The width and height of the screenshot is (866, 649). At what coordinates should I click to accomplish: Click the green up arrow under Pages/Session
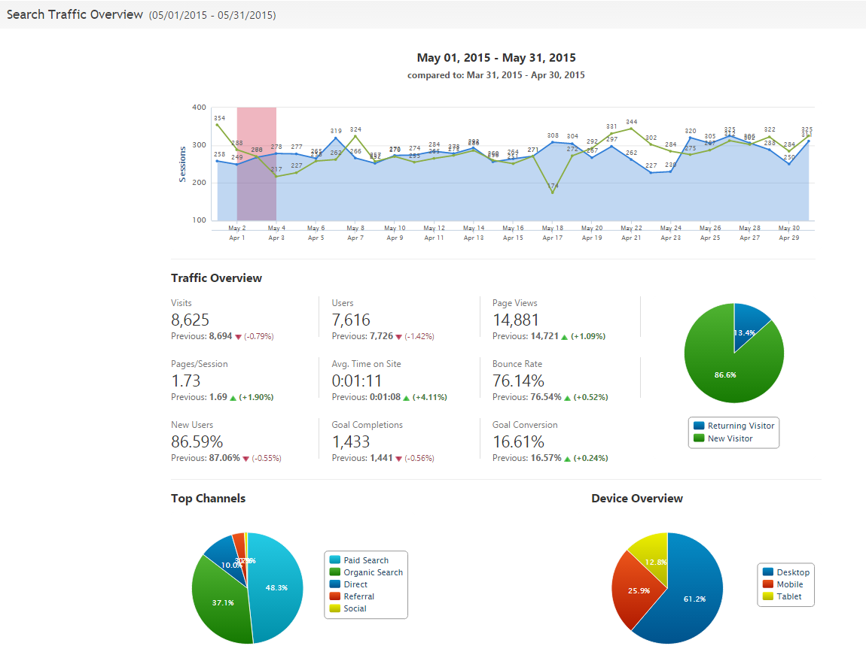(x=233, y=398)
